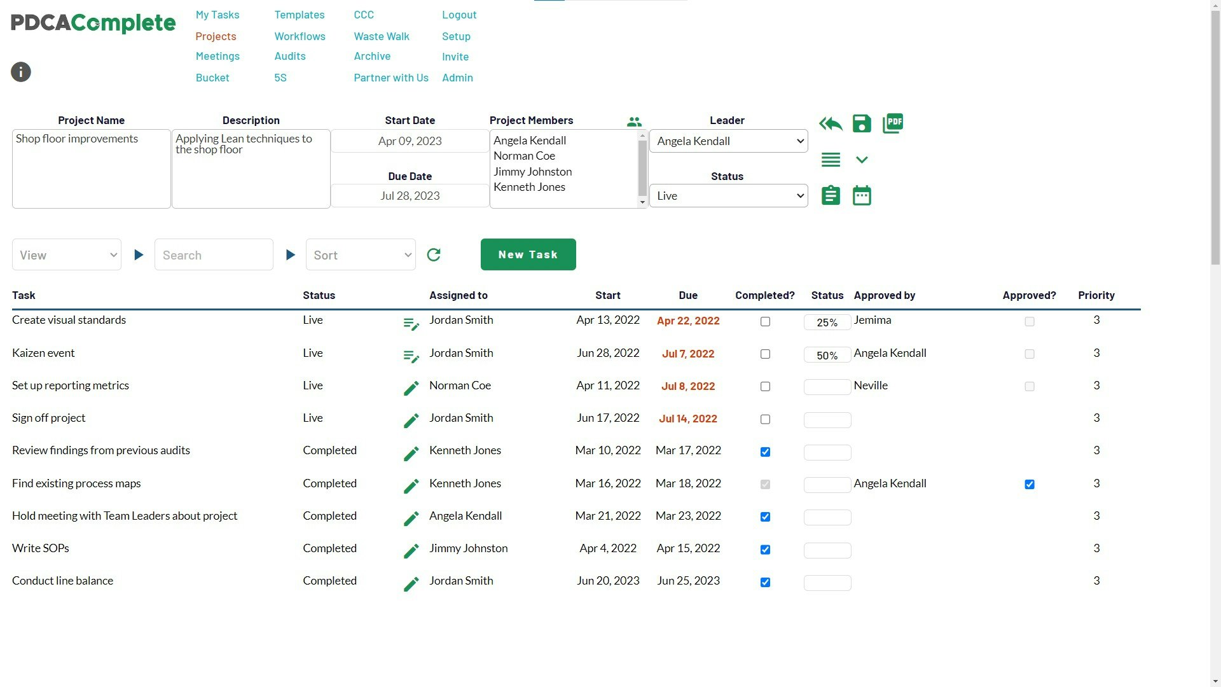Open the calendar view icon
The width and height of the screenshot is (1221, 687).
tap(862, 195)
